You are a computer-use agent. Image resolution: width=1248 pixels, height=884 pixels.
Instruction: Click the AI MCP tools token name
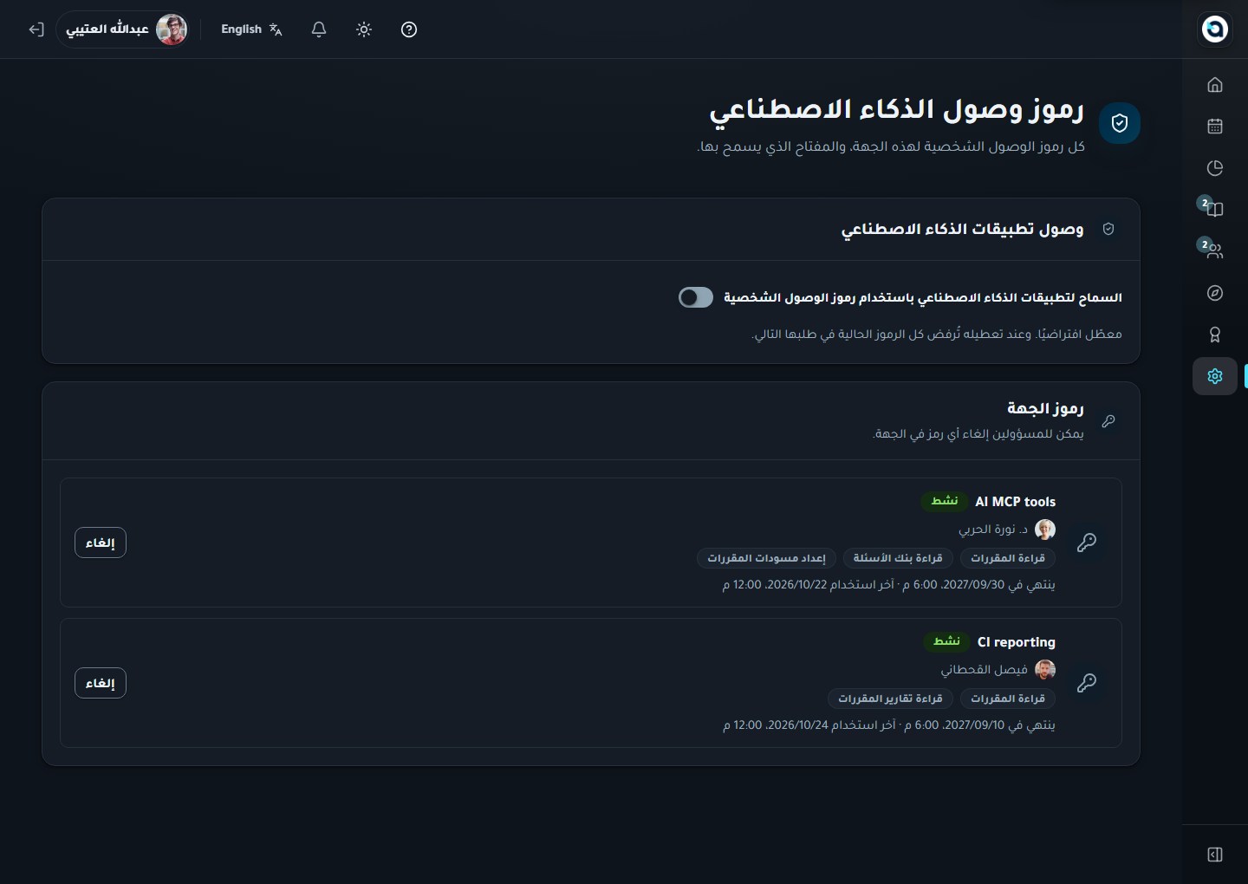[x=1016, y=502]
